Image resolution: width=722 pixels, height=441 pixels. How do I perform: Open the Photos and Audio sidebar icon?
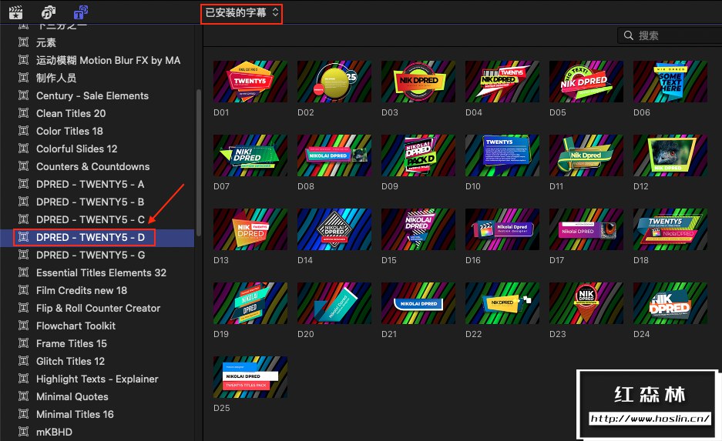(x=49, y=12)
